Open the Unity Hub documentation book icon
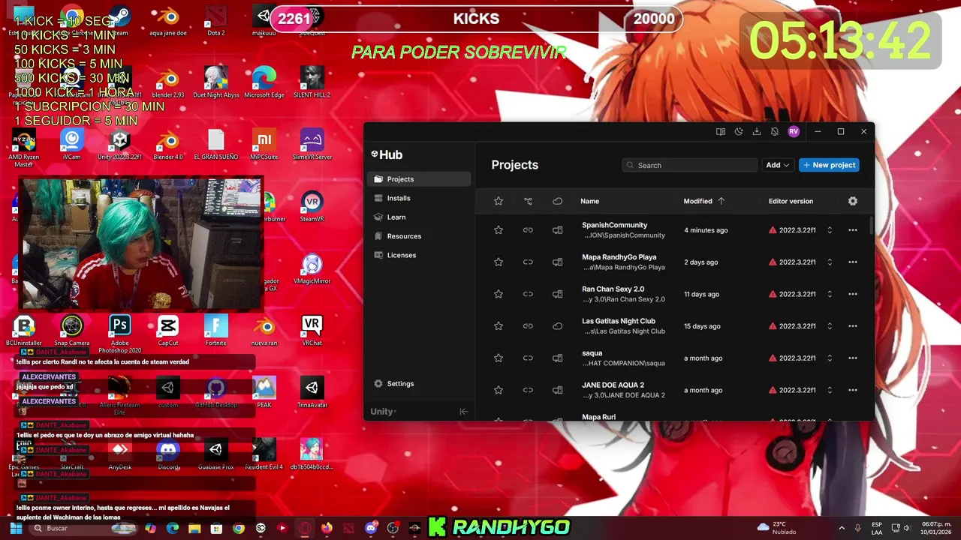Viewport: 961px width, 540px height. (721, 131)
